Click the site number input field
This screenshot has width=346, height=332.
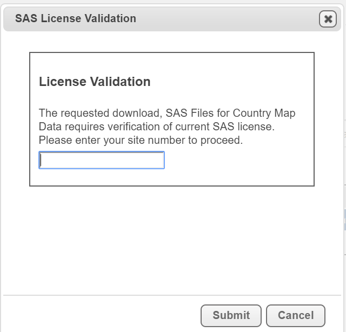click(x=102, y=160)
